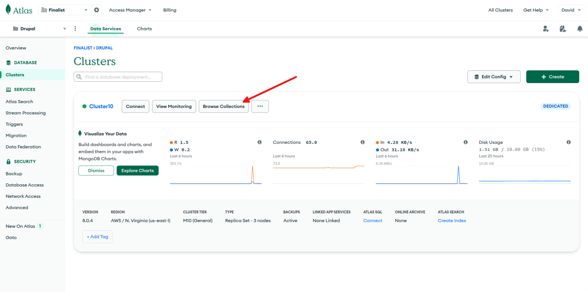Click the Visualize Your Data leaf icon

80,134
